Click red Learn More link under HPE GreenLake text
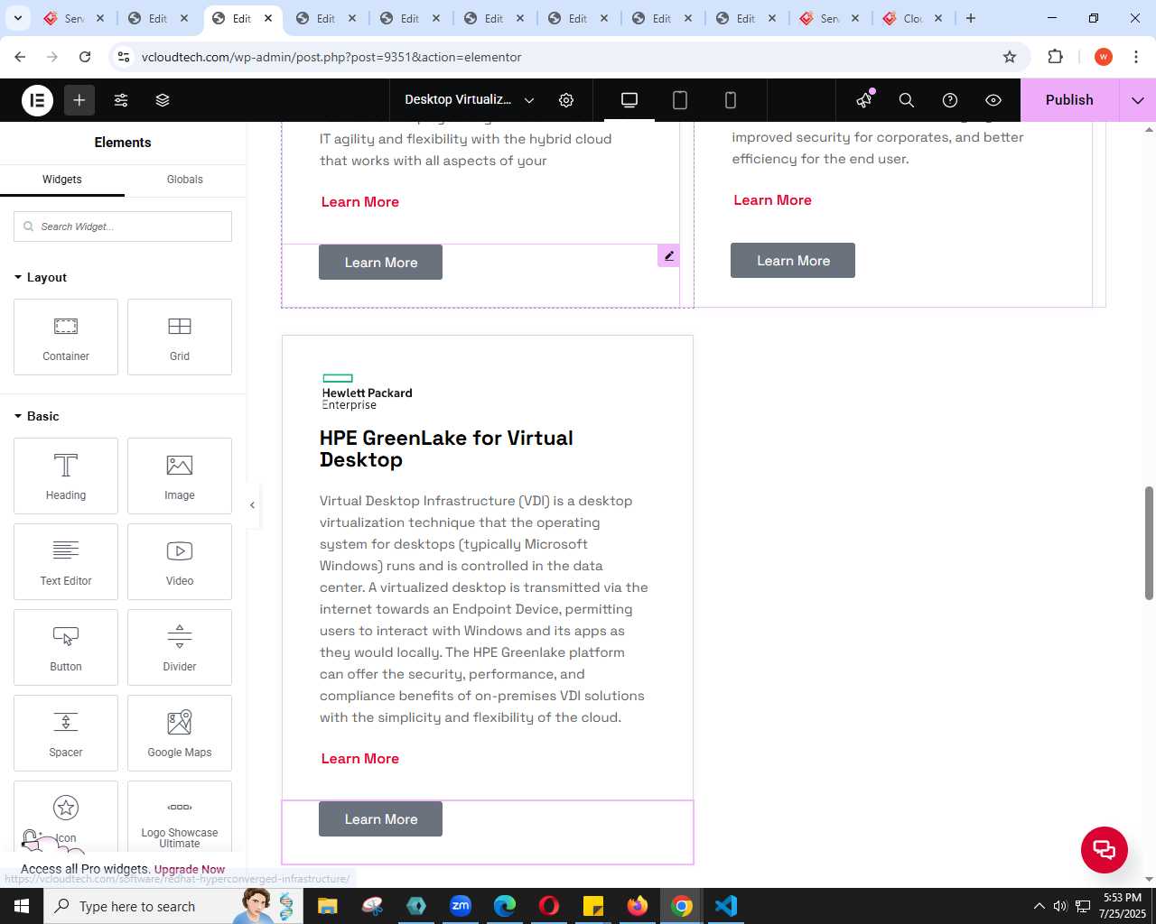The image size is (1156, 924). coord(360,759)
